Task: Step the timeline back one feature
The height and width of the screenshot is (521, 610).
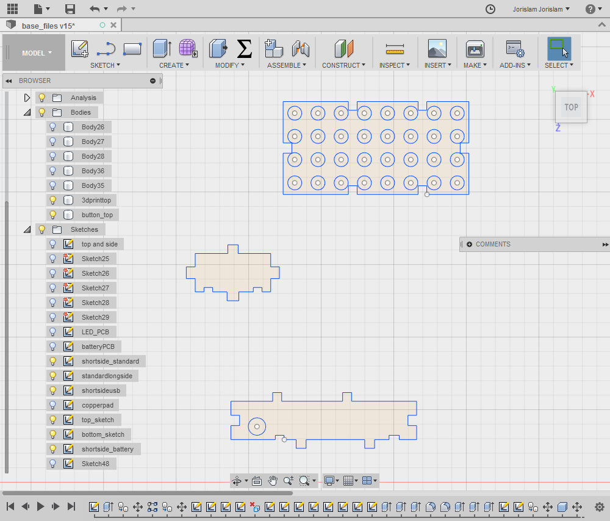Action: [x=26, y=506]
